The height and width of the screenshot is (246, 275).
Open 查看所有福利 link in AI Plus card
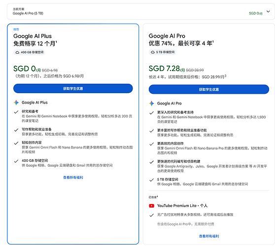(x=73, y=177)
